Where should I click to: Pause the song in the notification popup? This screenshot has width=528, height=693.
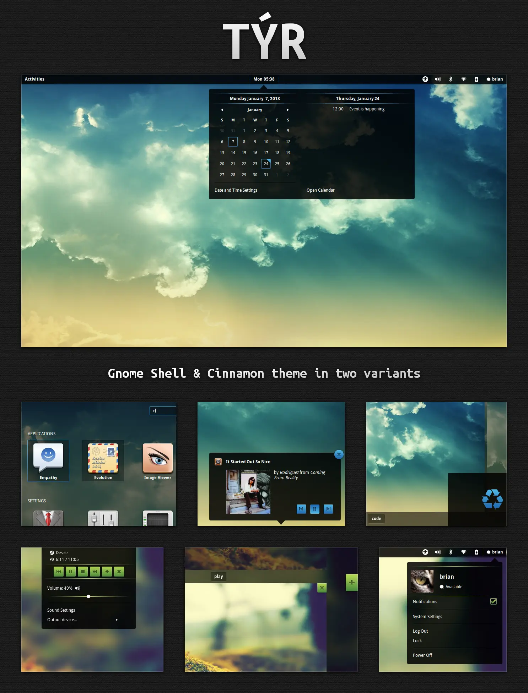[315, 509]
